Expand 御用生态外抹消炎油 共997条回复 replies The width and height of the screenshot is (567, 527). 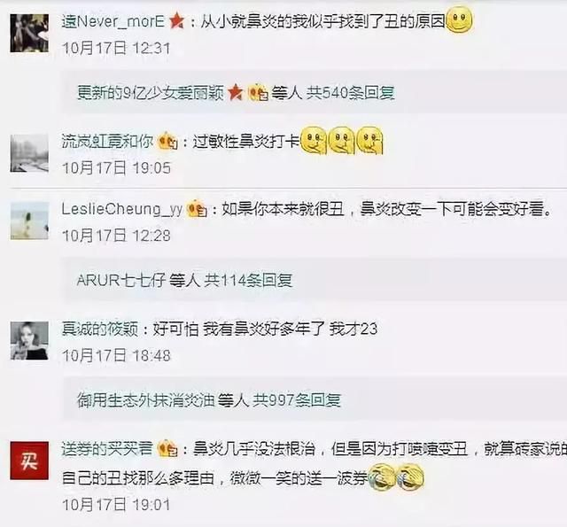(x=209, y=399)
